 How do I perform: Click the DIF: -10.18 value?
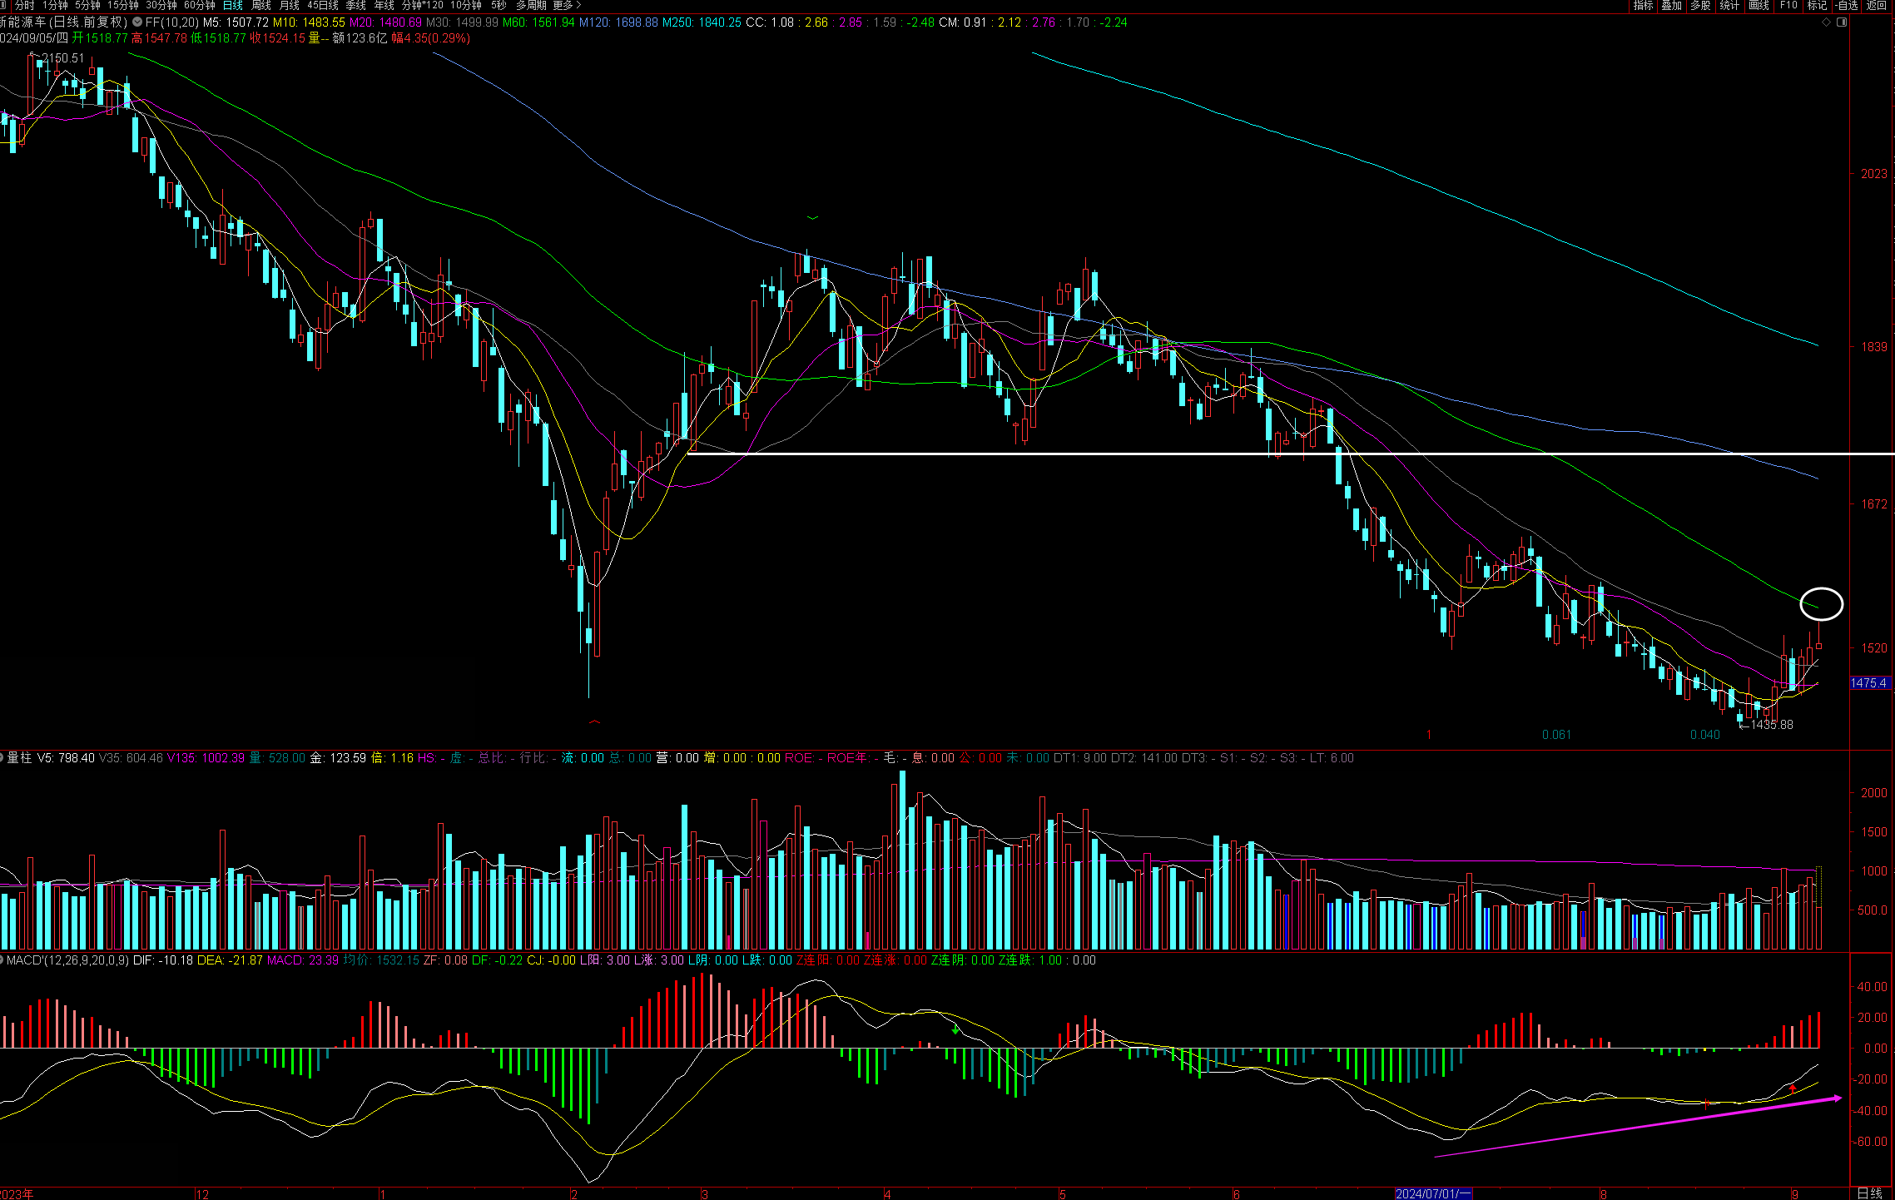tap(163, 960)
